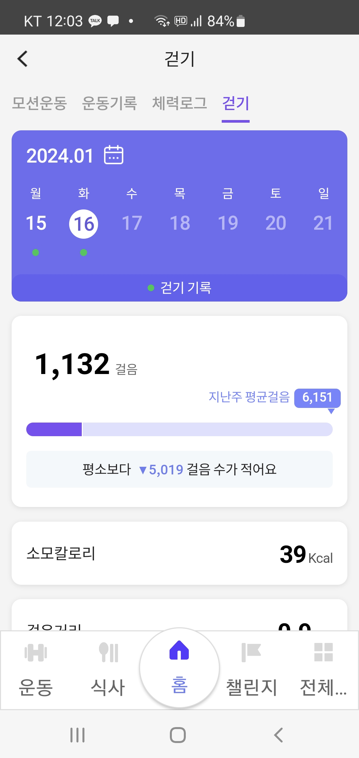The image size is (359, 758).
Task: Switch to the 운동기록 tab
Action: 109,103
